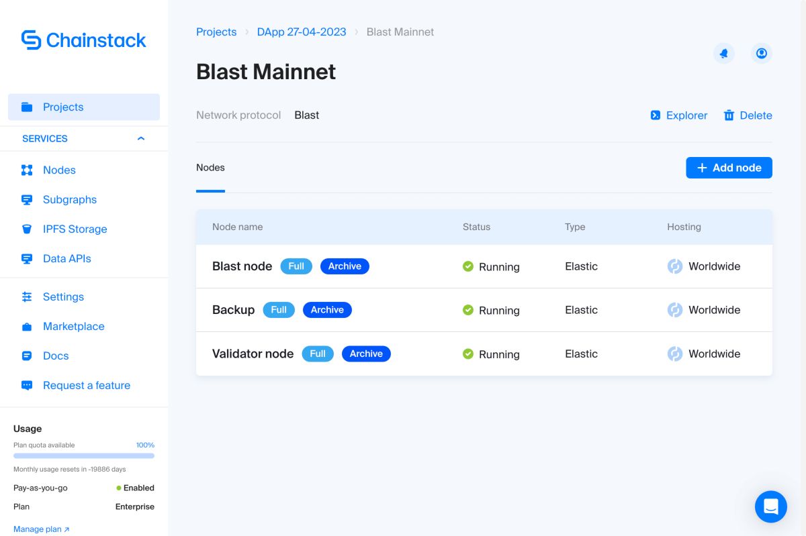806x536 pixels.
Task: Open the Docs page
Action: coord(56,356)
